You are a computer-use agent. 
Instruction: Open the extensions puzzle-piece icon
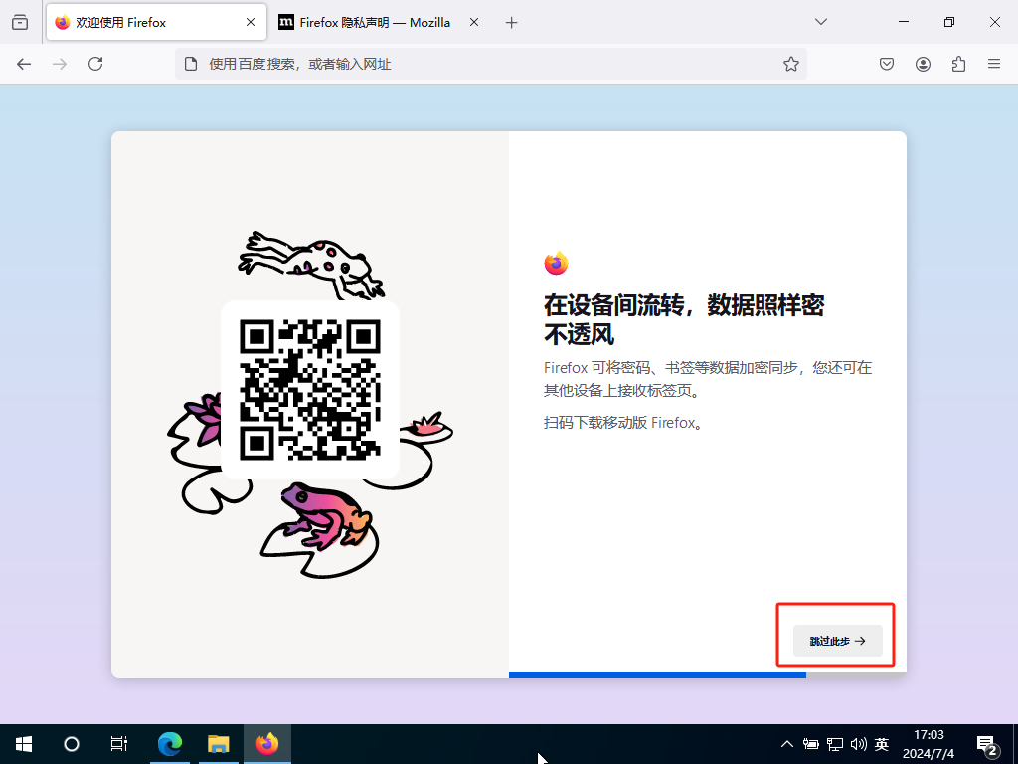(x=957, y=64)
